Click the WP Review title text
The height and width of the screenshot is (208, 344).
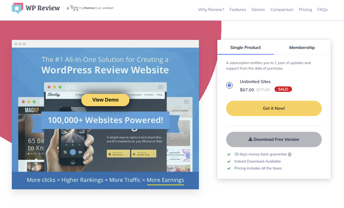click(43, 8)
